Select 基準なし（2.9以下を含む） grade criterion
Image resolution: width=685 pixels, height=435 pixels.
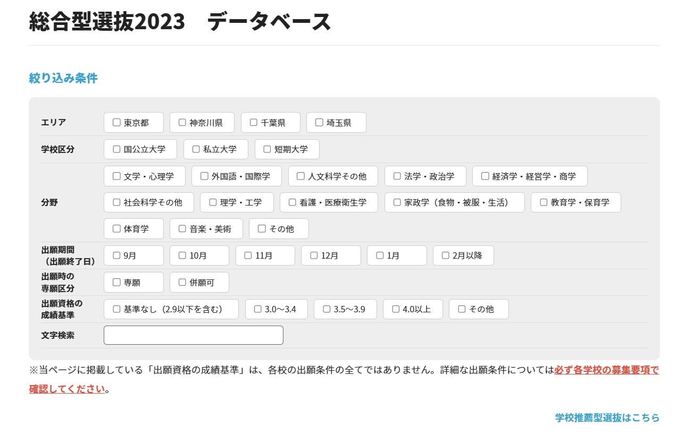pos(116,309)
